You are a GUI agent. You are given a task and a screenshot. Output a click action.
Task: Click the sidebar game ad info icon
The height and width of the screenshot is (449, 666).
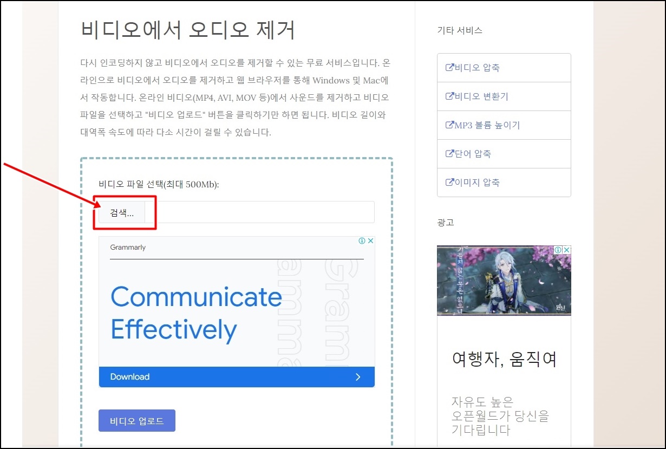pyautogui.click(x=558, y=250)
